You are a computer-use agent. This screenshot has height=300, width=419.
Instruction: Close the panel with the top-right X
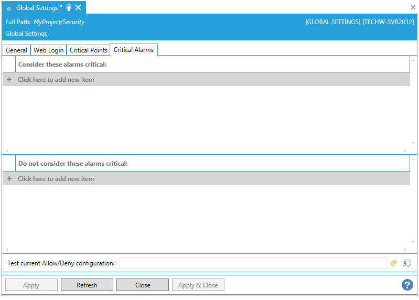pyautogui.click(x=413, y=7)
